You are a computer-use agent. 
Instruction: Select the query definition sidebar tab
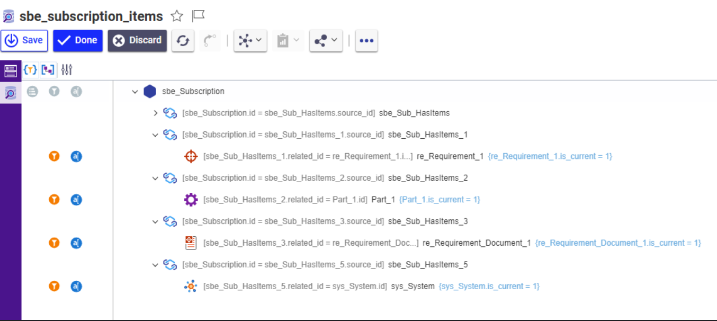tap(11, 93)
